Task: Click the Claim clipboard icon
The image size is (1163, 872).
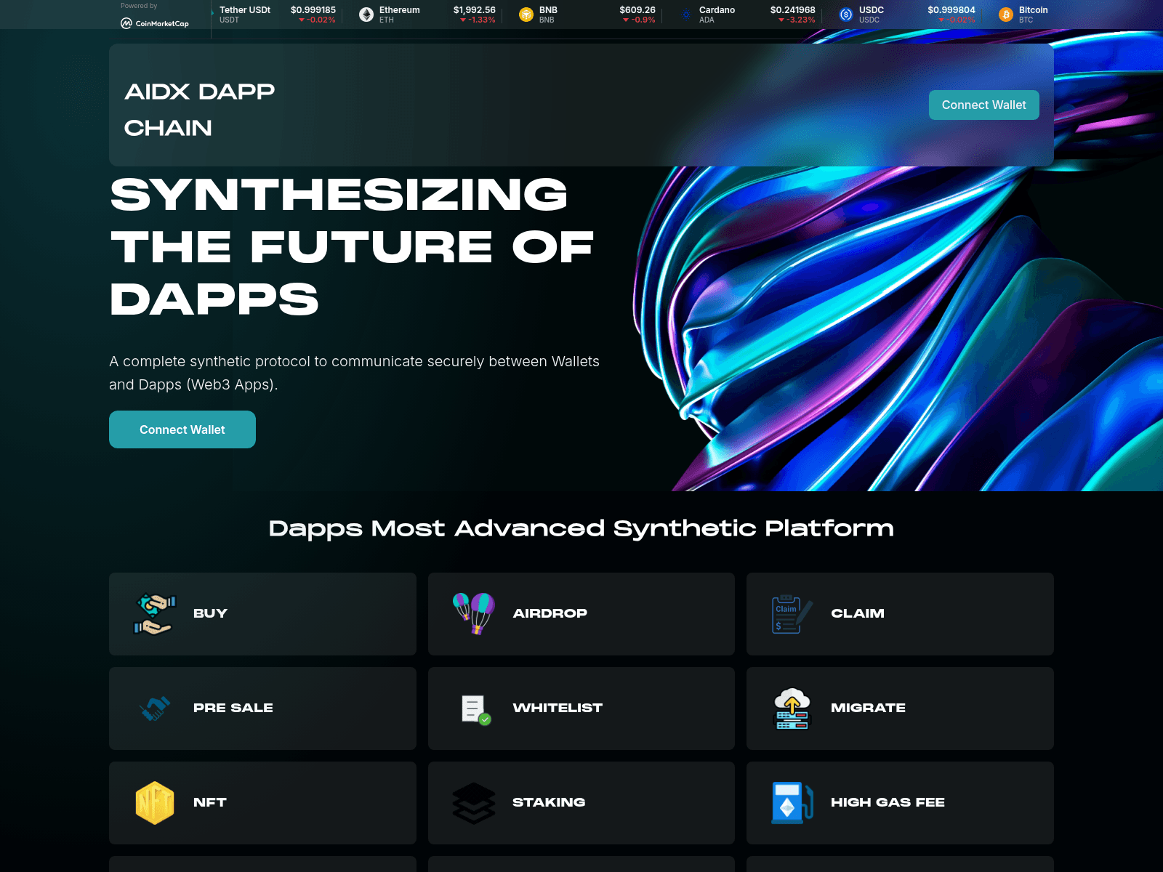Action: (x=792, y=614)
